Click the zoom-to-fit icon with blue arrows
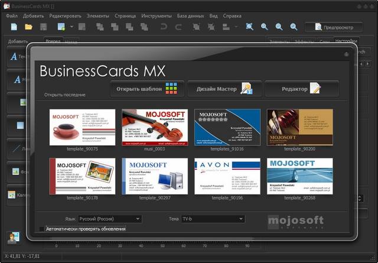 coord(249,27)
